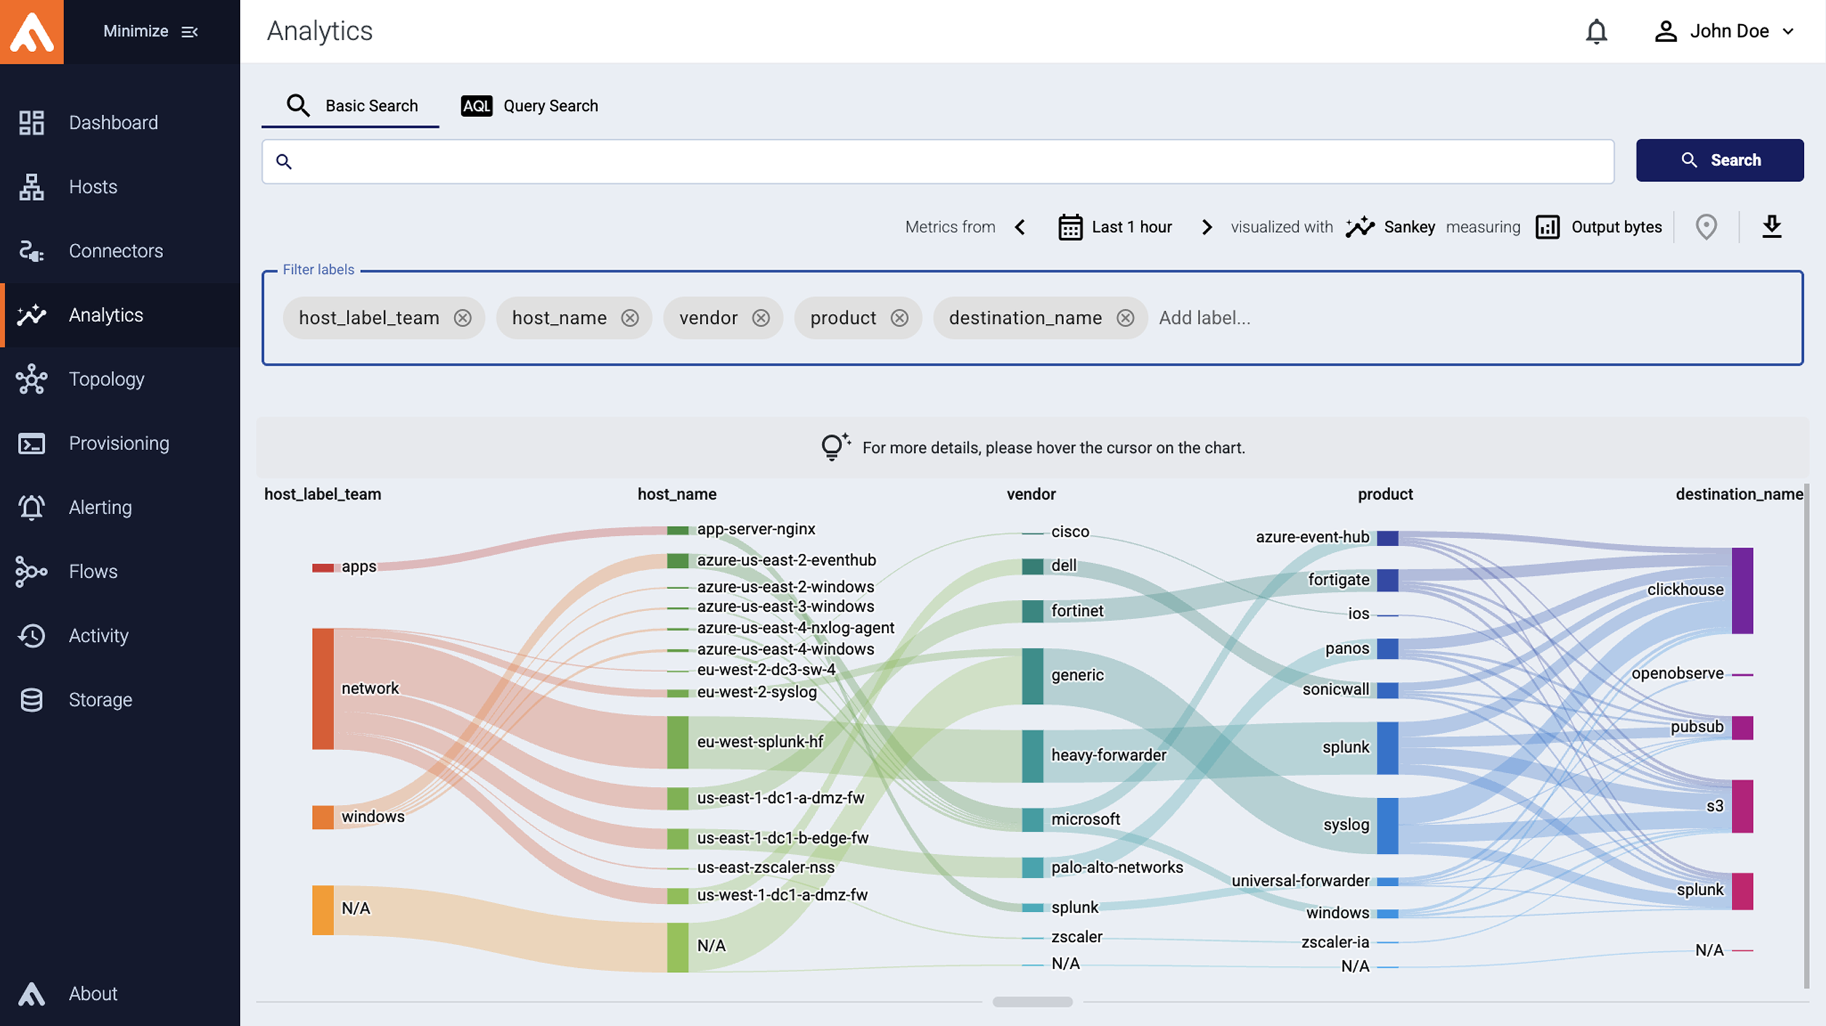Viewport: 1826px width, 1026px height.
Task: Remove the destination_name filter label
Action: pyautogui.click(x=1125, y=318)
